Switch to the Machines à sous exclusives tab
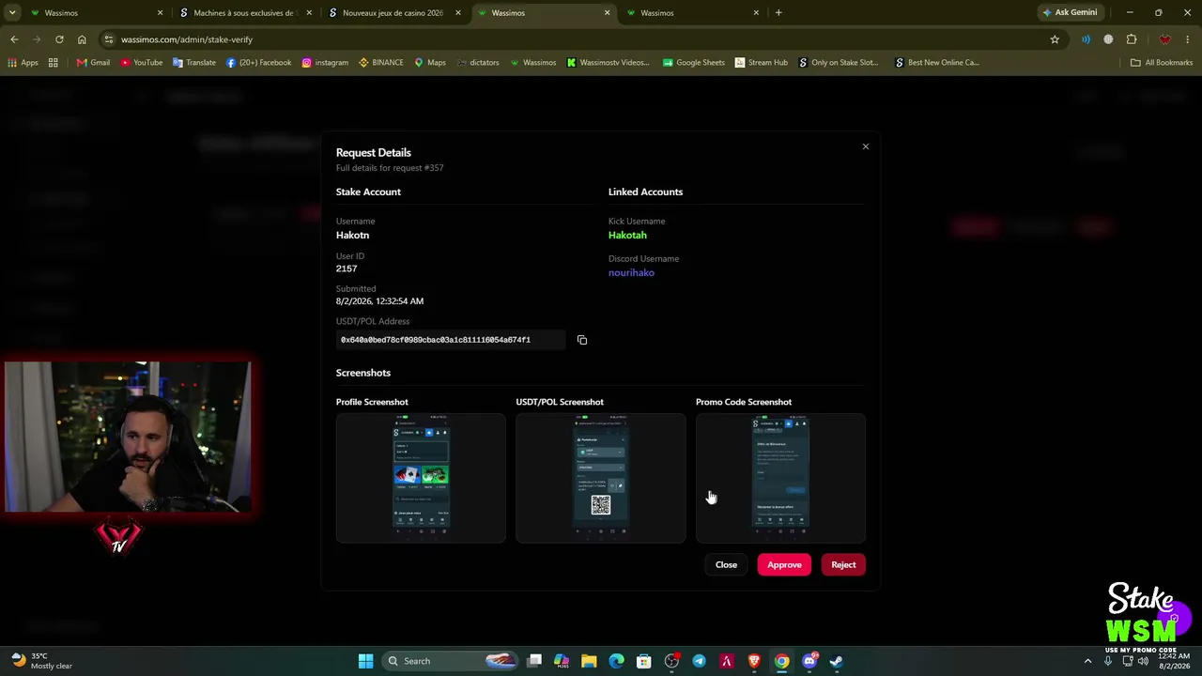Screen dimensions: 1202x676 click(x=245, y=13)
